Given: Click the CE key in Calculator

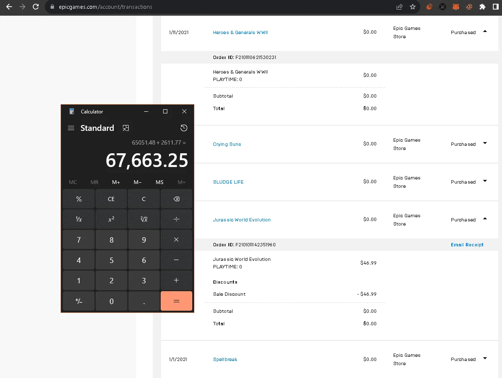Looking at the screenshot, I should (x=111, y=199).
